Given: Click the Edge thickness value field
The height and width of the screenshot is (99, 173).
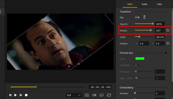Looking at the screenshot, I should click(160, 78).
